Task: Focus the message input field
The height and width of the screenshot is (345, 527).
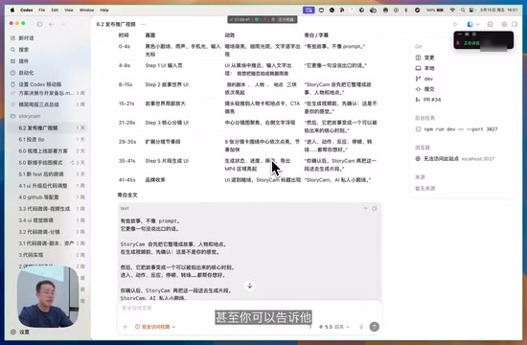Action: pyautogui.click(x=249, y=308)
